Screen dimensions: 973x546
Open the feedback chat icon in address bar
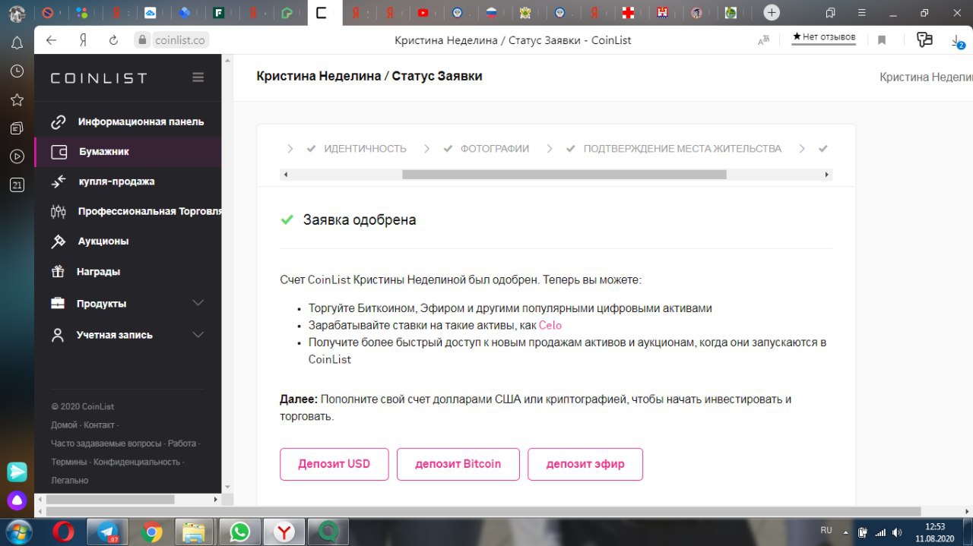(924, 39)
